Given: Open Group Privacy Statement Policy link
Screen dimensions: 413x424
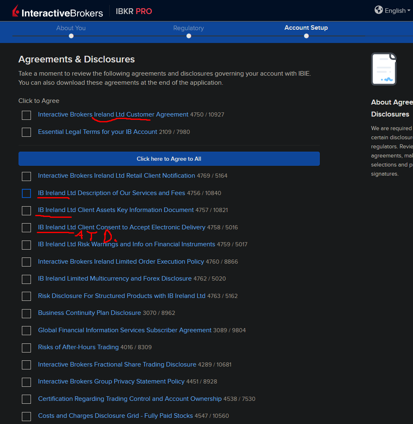Looking at the screenshot, I should coord(111,381).
